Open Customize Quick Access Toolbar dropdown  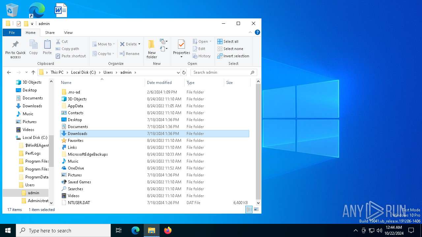pos(32,24)
